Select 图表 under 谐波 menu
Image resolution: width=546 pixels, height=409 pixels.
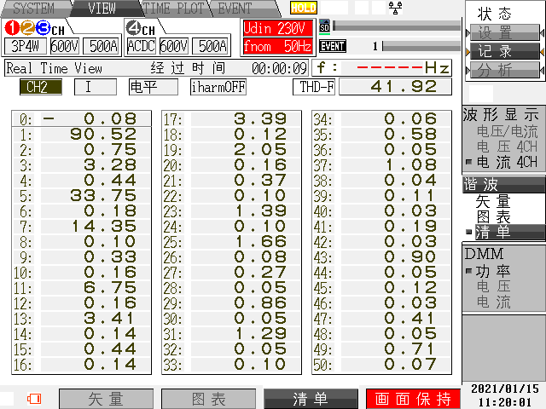click(493, 216)
